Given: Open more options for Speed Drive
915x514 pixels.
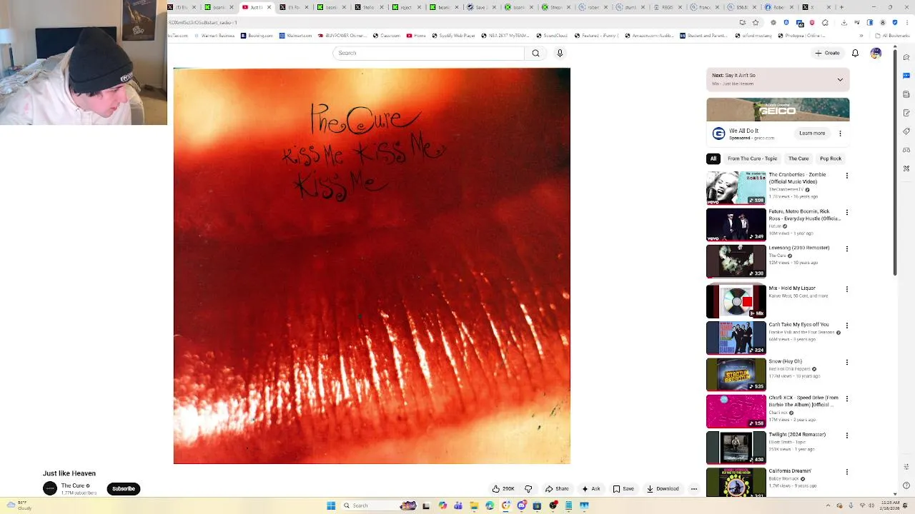Looking at the screenshot, I should tap(847, 399).
